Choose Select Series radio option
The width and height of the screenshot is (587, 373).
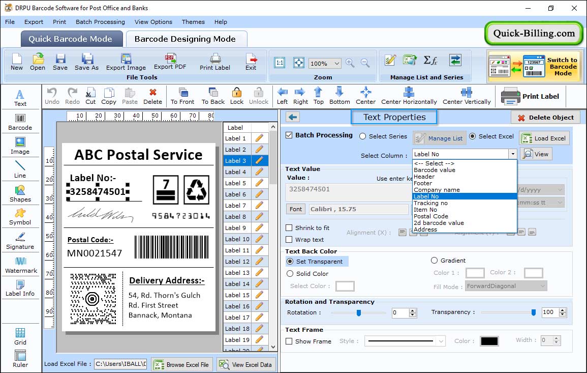tap(362, 136)
